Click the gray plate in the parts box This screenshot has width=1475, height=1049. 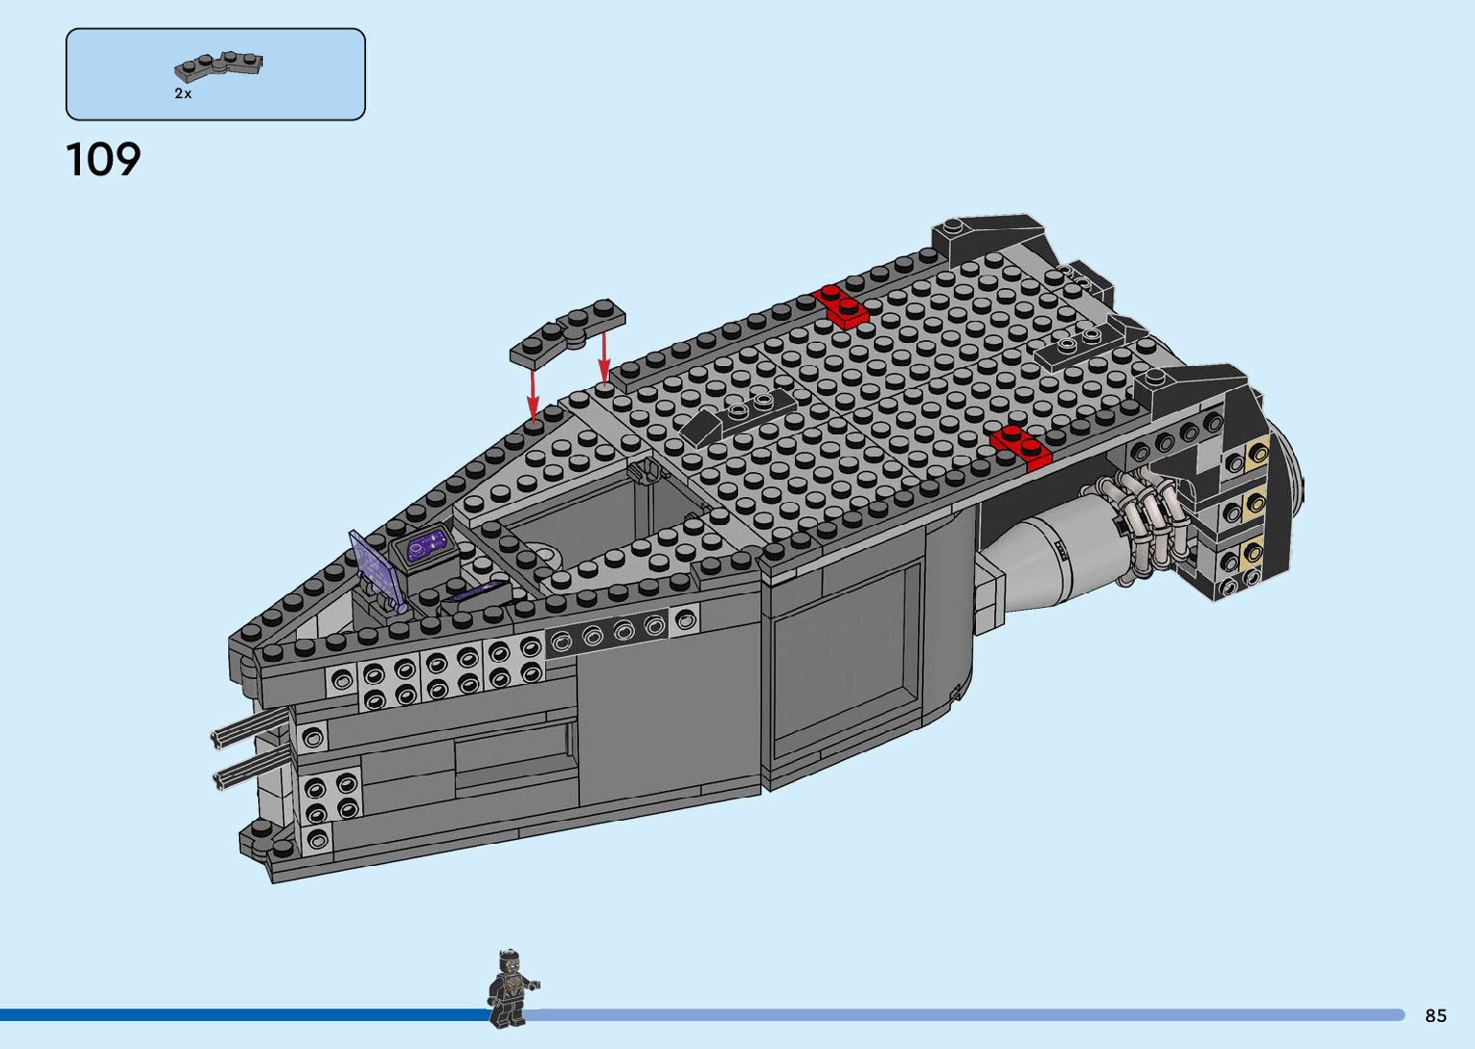pos(219,66)
